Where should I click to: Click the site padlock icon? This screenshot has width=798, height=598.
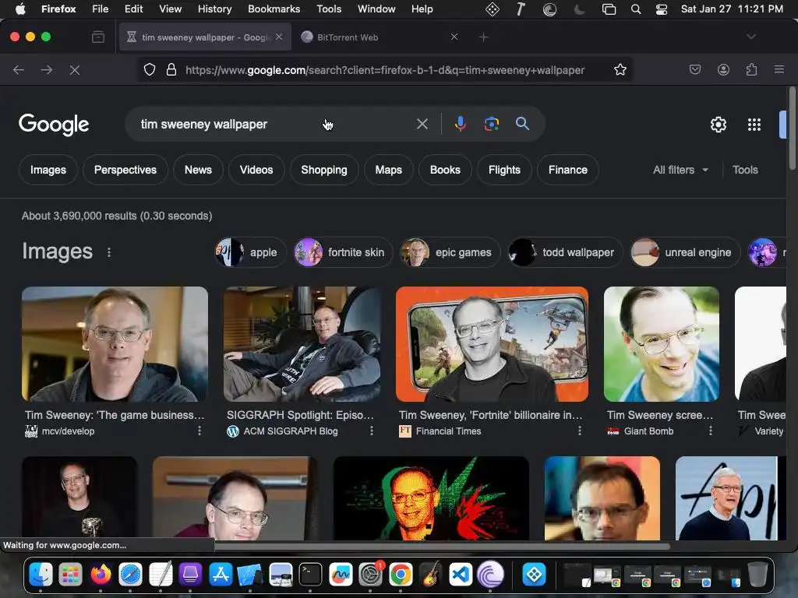tap(171, 69)
